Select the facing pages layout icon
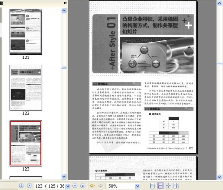Image resolution: width=223 pixels, height=190 pixels. click(177, 186)
